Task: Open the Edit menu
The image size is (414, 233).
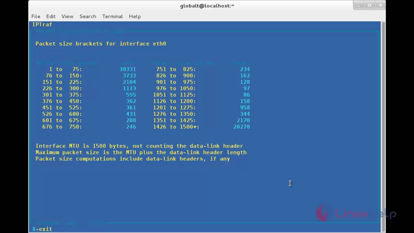Action: pyautogui.click(x=51, y=16)
